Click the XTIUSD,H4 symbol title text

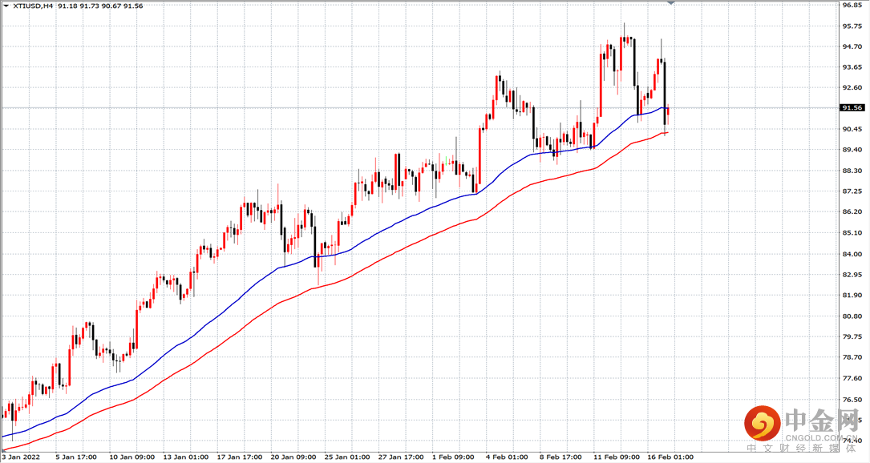click(x=33, y=6)
